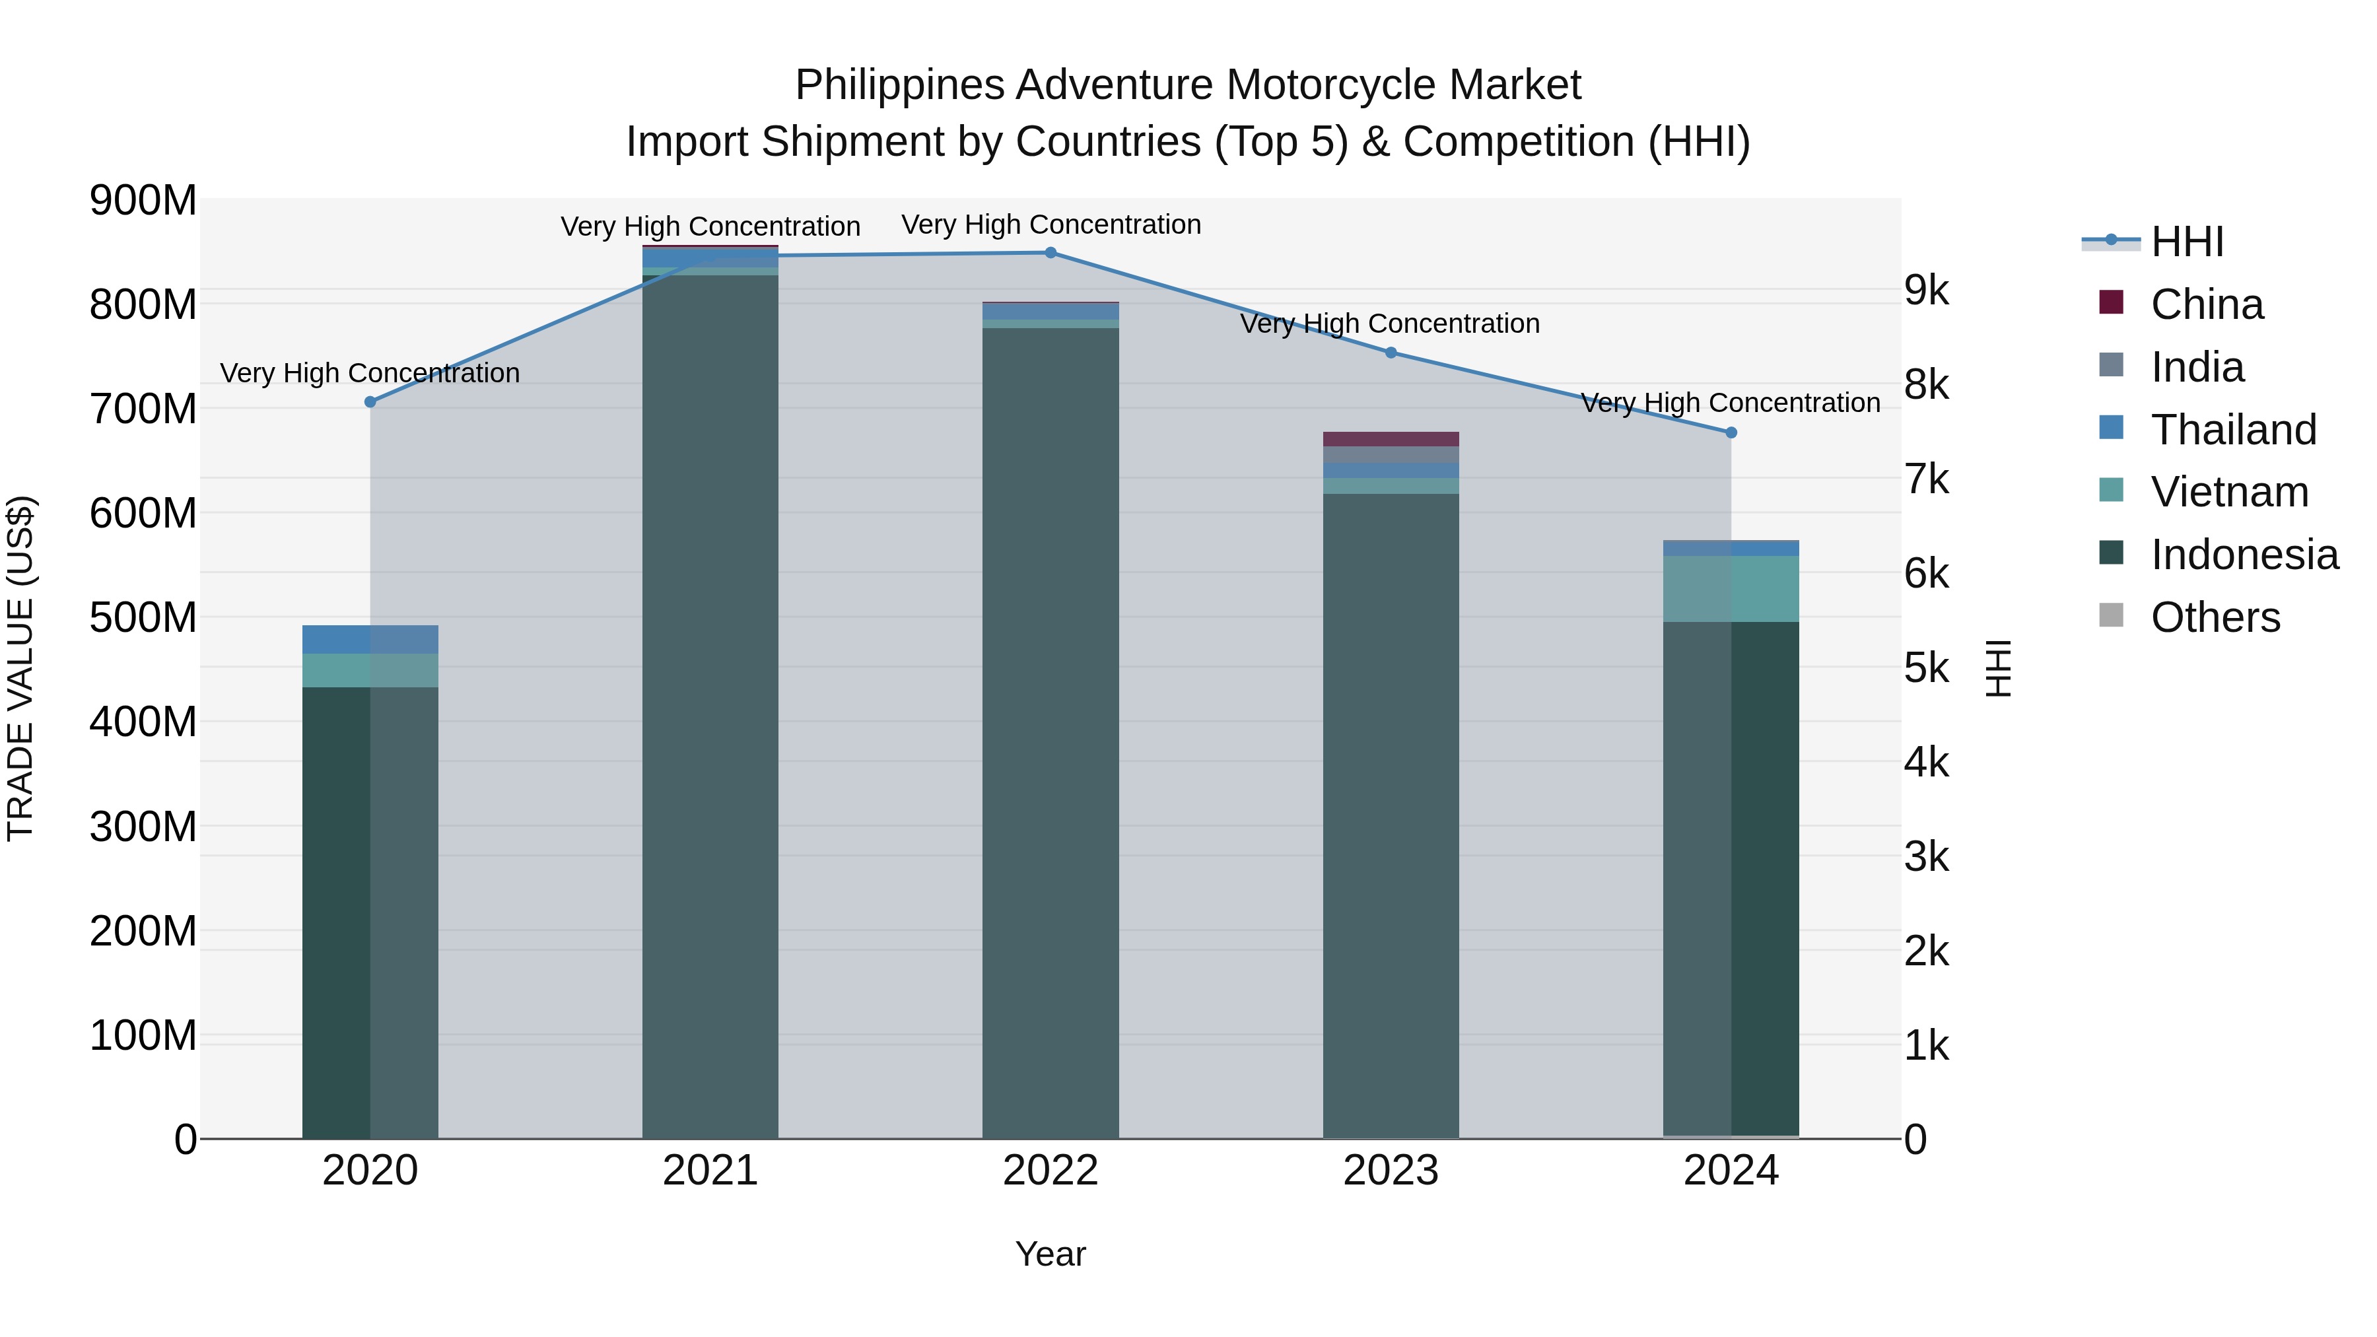Click the 2023 Indonesia bar segment

click(1391, 815)
